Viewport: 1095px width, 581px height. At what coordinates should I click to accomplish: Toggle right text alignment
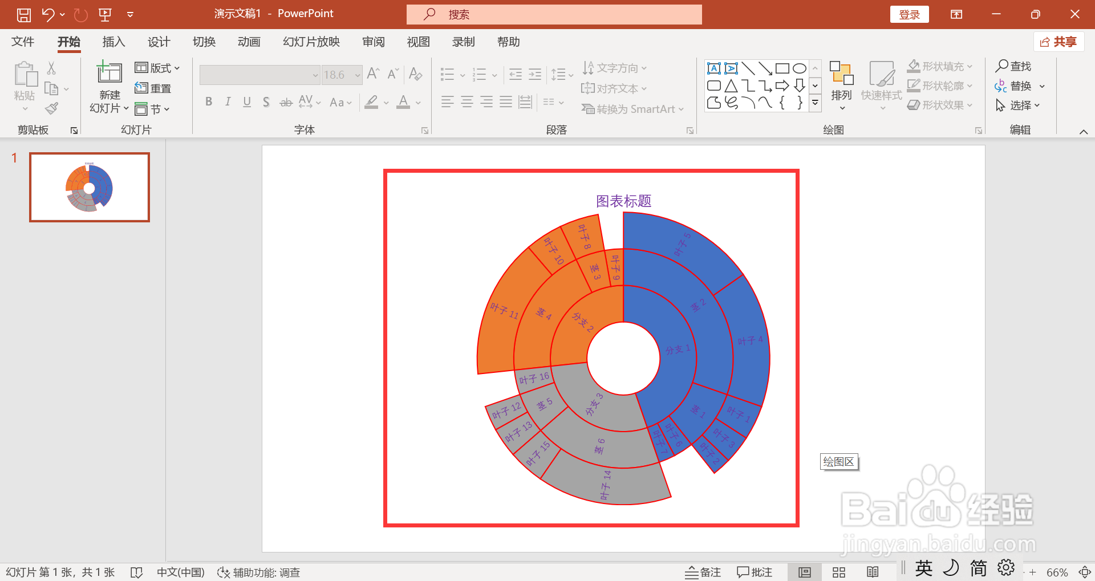coord(486,101)
